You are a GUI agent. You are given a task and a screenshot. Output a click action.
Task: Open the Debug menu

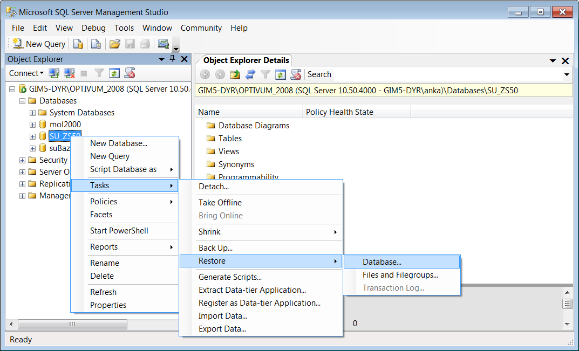[93, 27]
